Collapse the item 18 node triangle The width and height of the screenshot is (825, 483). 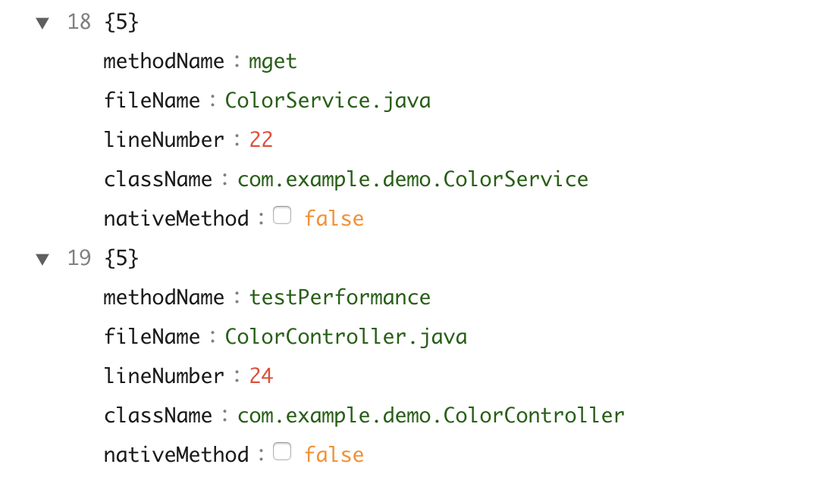pyautogui.click(x=43, y=23)
